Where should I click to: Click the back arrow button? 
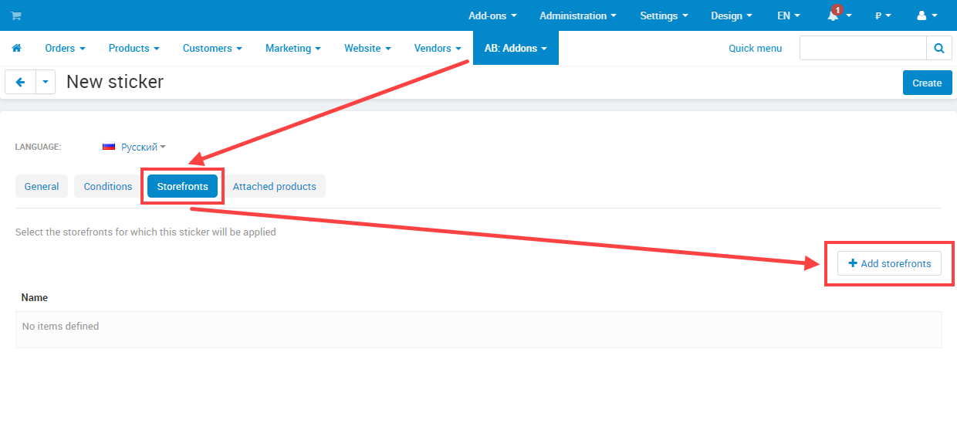click(20, 82)
